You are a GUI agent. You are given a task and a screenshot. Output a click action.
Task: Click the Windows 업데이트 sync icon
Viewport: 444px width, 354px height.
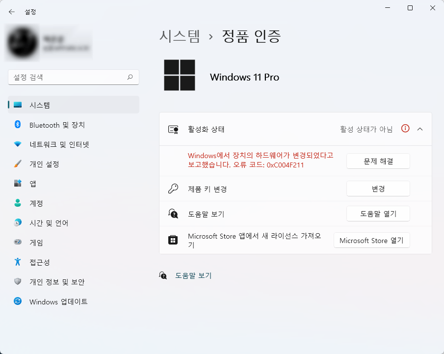[x=18, y=301]
